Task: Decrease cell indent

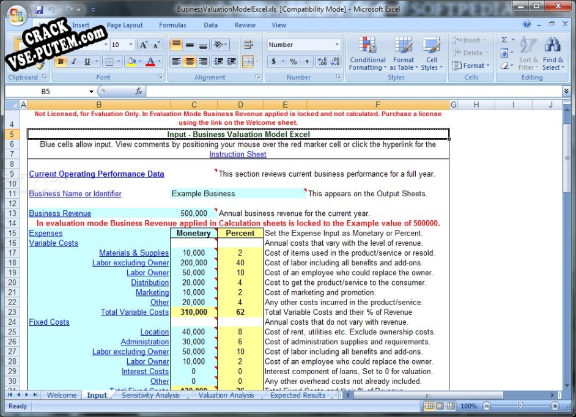Action: pyautogui.click(x=218, y=61)
